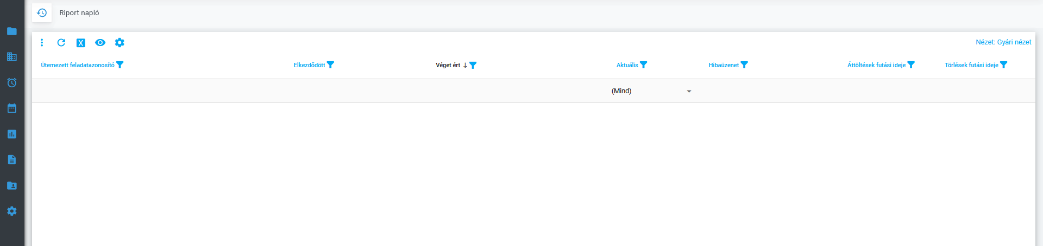This screenshot has height=246, width=1043.
Task: Open the Riport napló history icon
Action: click(42, 12)
